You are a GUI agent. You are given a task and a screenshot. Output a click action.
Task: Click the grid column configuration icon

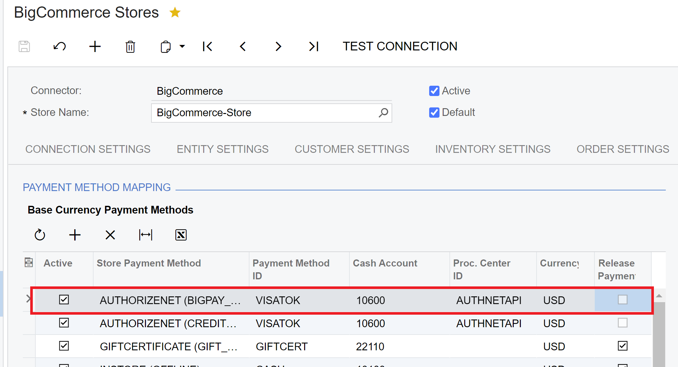click(x=29, y=262)
